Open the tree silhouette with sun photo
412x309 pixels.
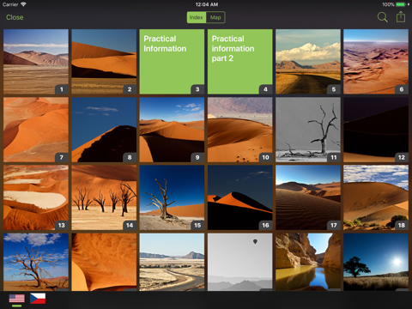pyautogui.click(x=376, y=262)
